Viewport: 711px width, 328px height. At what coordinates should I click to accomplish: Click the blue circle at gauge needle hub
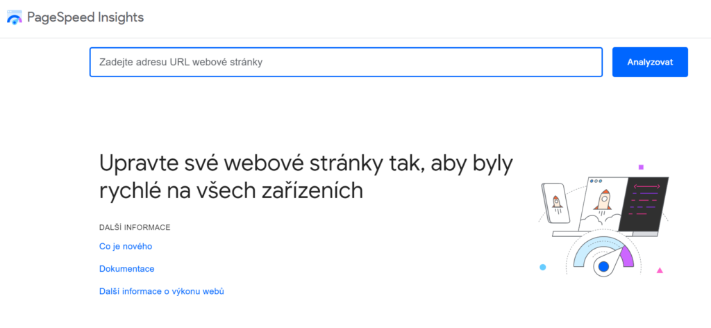tap(603, 267)
